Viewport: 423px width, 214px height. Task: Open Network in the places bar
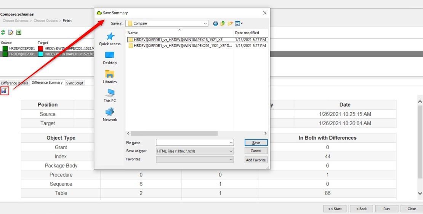[110, 115]
